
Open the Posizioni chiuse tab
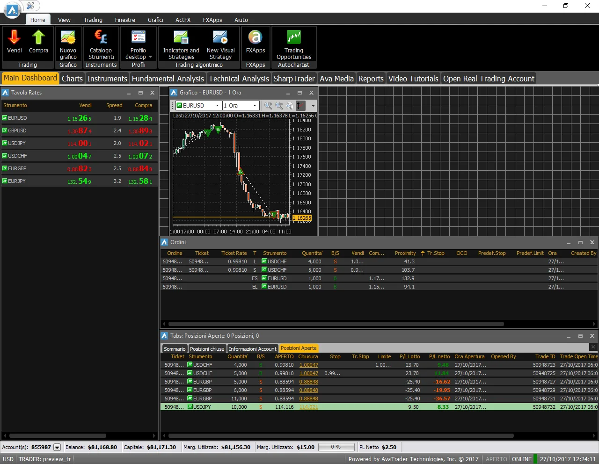pos(207,348)
